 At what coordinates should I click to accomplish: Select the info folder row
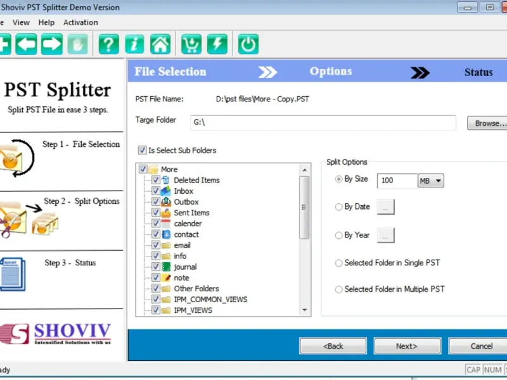tap(180, 256)
